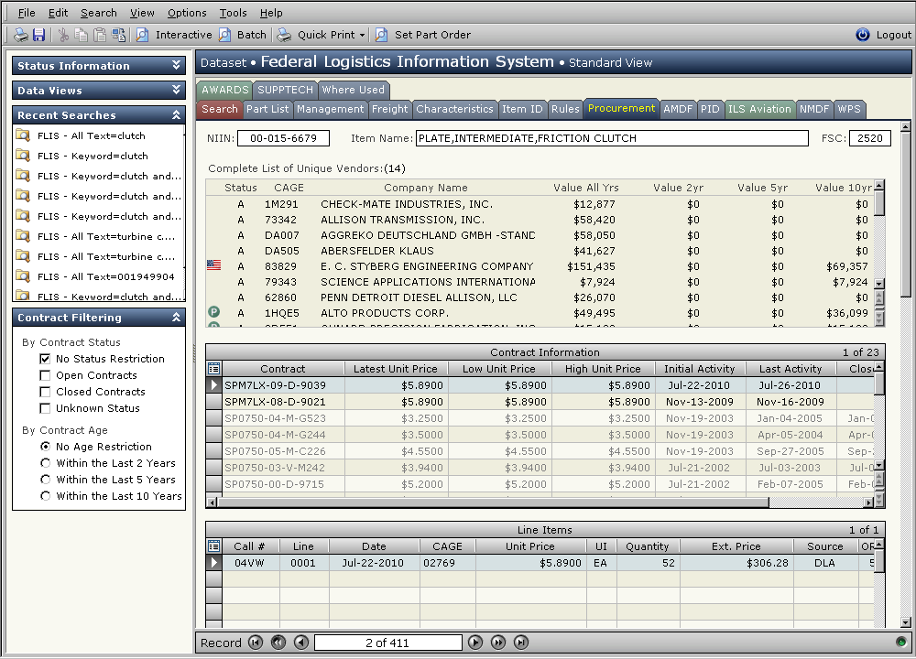Enable the Open Contracts checkbox
This screenshot has width=916, height=659.
(x=45, y=375)
